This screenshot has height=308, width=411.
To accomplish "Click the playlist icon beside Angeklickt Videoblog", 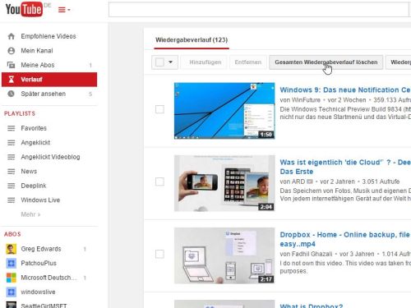I will coord(11,157).
